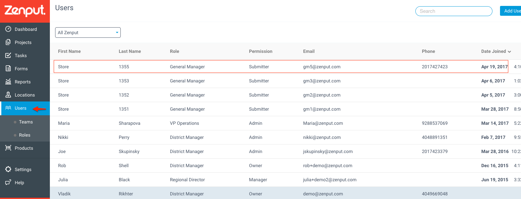
Task: Click the Tasks checkmark icon
Action: click(8, 55)
